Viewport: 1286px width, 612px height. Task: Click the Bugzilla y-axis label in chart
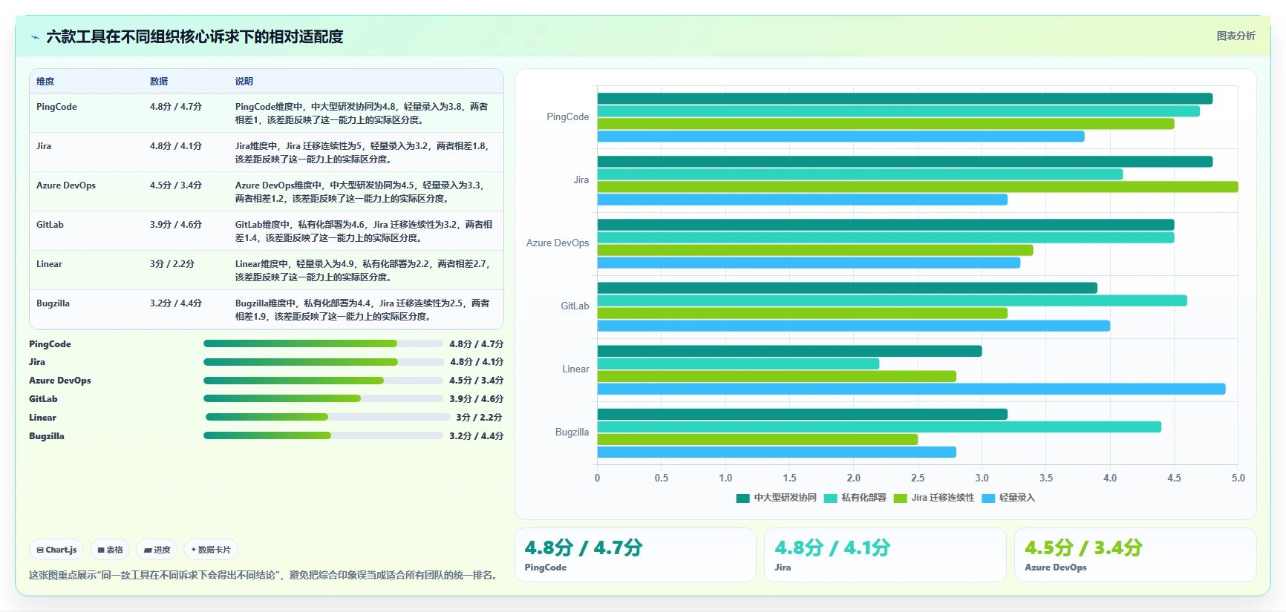point(572,432)
